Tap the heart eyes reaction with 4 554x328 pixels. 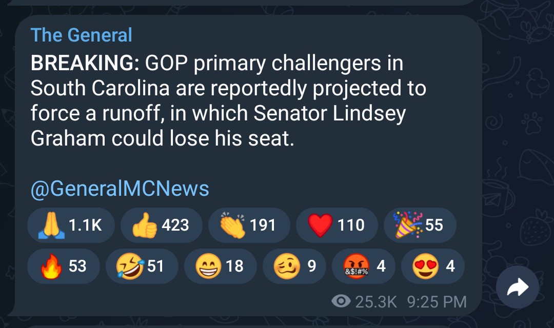point(432,266)
